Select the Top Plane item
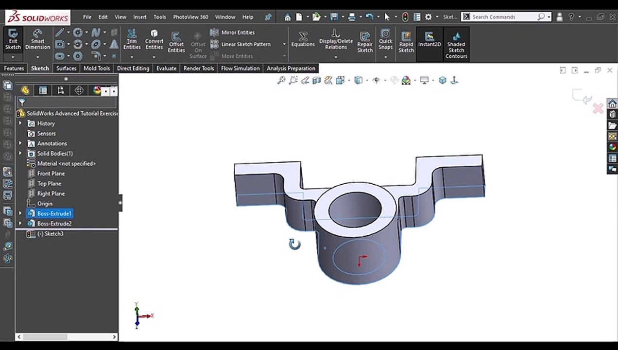Image resolution: width=618 pixels, height=350 pixels. [x=49, y=184]
